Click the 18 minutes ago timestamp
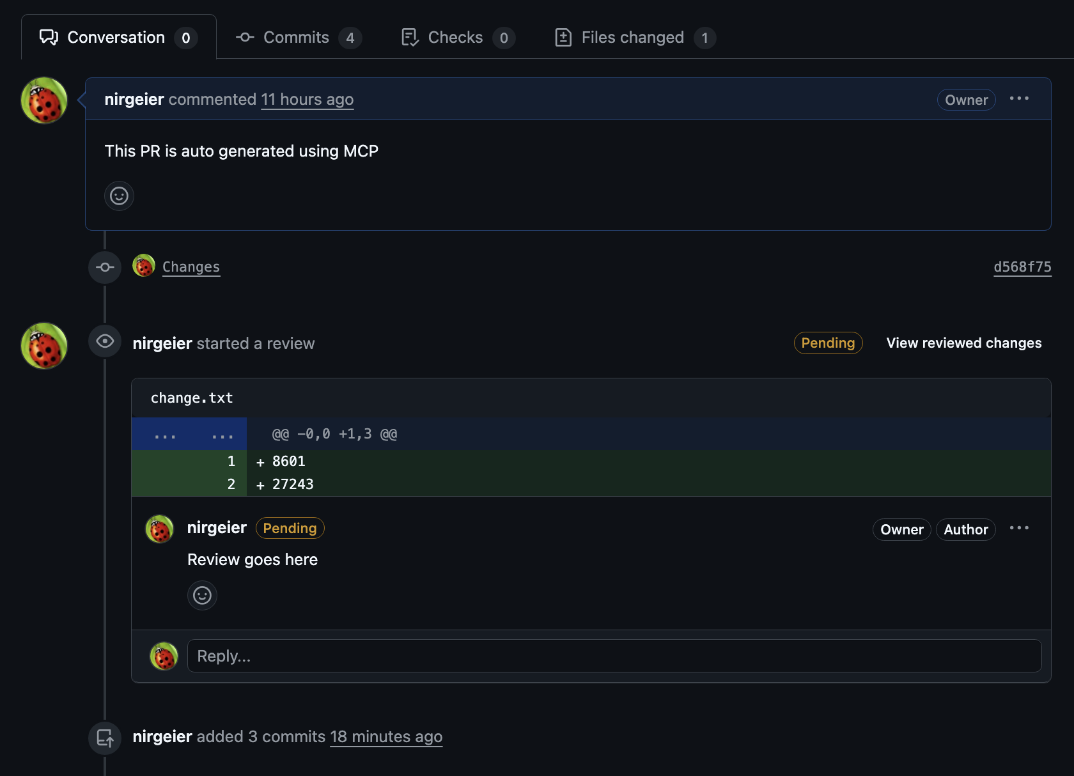 pyautogui.click(x=386, y=736)
